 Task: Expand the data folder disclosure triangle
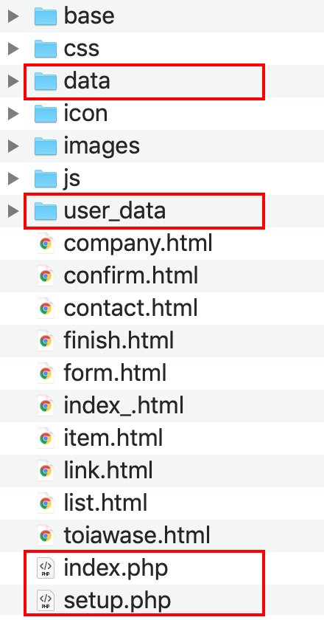point(13,81)
